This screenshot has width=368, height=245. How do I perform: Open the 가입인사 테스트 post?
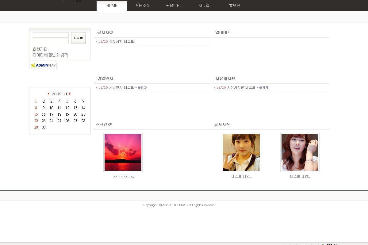[x=121, y=87]
